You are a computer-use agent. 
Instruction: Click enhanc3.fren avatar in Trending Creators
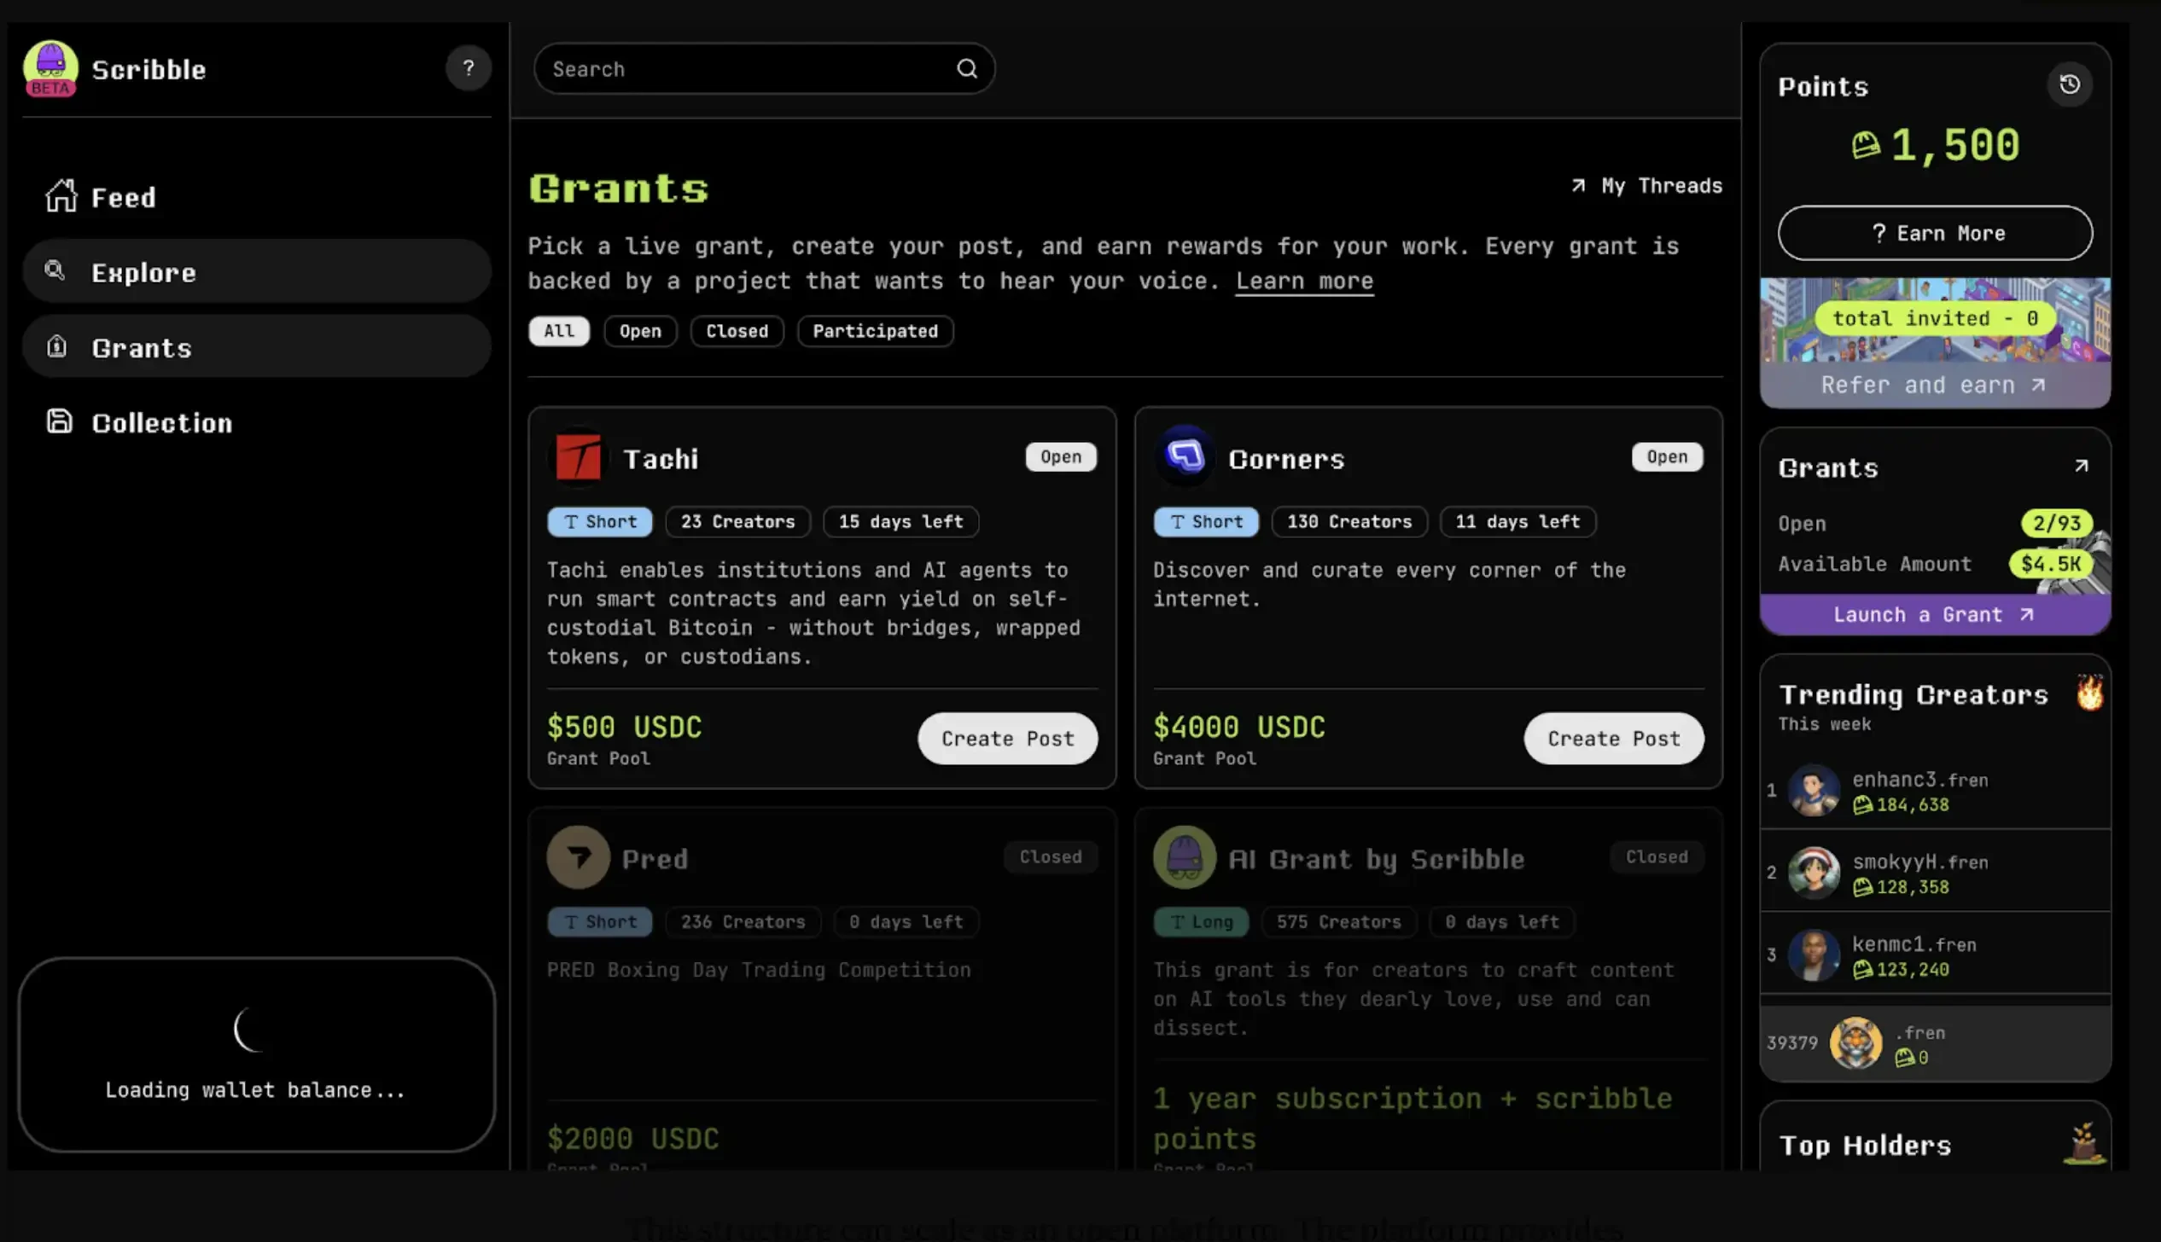pos(1813,790)
